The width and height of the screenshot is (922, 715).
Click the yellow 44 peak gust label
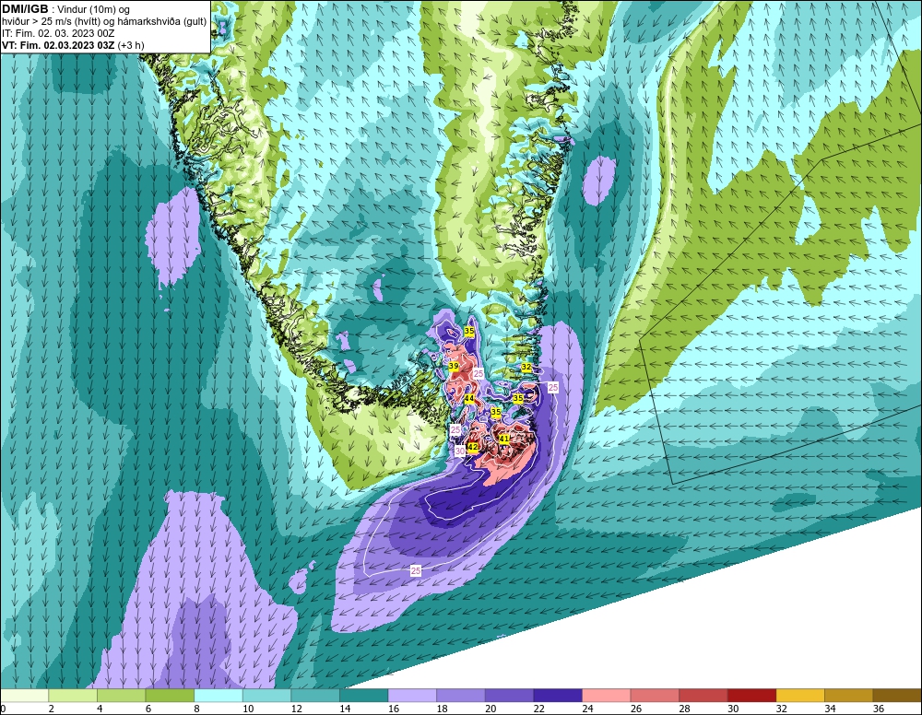(x=469, y=398)
